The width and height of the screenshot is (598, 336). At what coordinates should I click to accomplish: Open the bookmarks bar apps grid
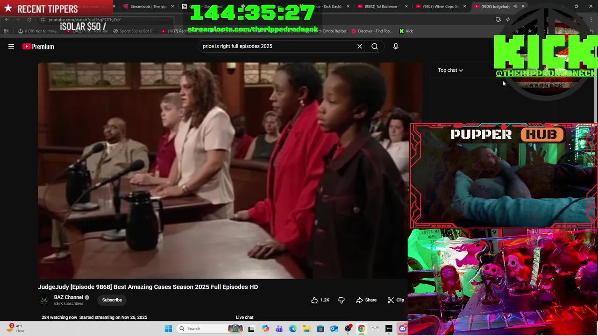6,31
